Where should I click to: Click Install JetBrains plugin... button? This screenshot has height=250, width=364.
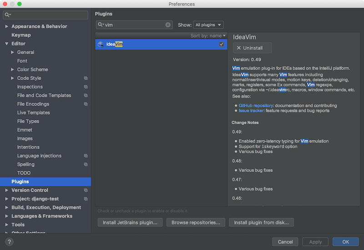coord(130,223)
